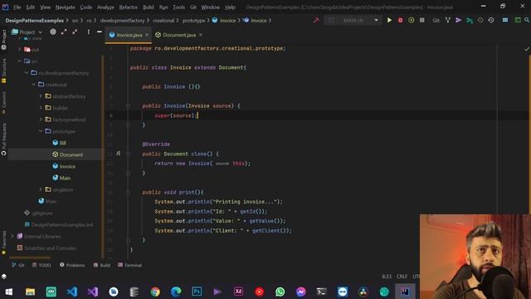
Task: Switch to the Document.java editor tab
Action: pyautogui.click(x=179, y=35)
